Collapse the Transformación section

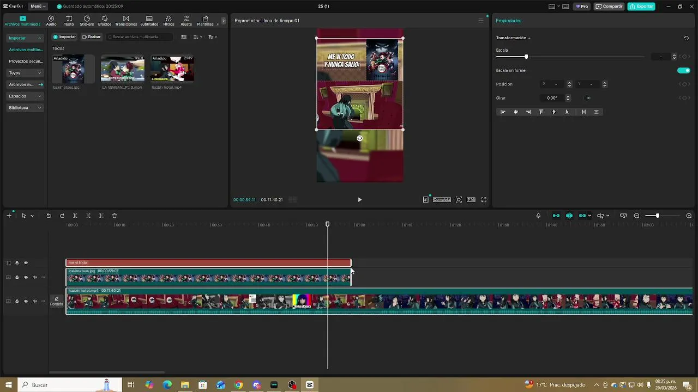[529, 38]
